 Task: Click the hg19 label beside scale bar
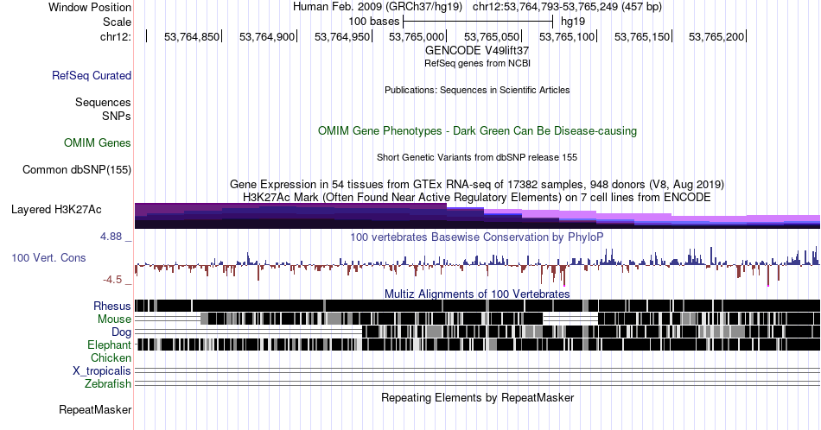point(573,22)
